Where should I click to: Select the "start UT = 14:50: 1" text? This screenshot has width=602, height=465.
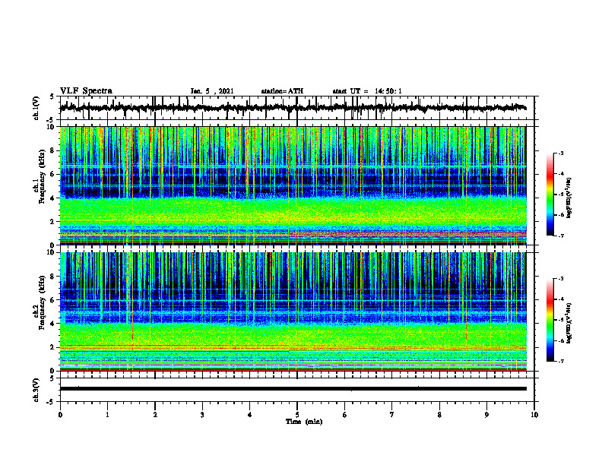(x=367, y=91)
